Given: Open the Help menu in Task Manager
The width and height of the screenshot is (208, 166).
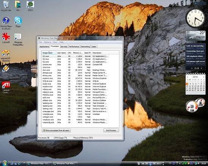Looking at the screenshot, I should point(61,42).
